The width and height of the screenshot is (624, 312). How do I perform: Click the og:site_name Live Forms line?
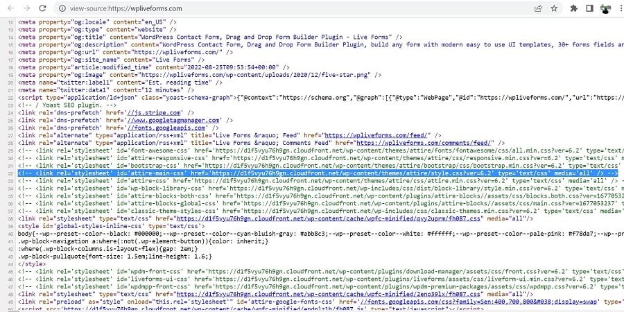coord(112,60)
